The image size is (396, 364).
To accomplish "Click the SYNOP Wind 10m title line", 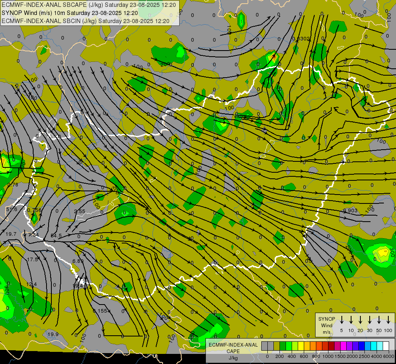I will 70,13.
